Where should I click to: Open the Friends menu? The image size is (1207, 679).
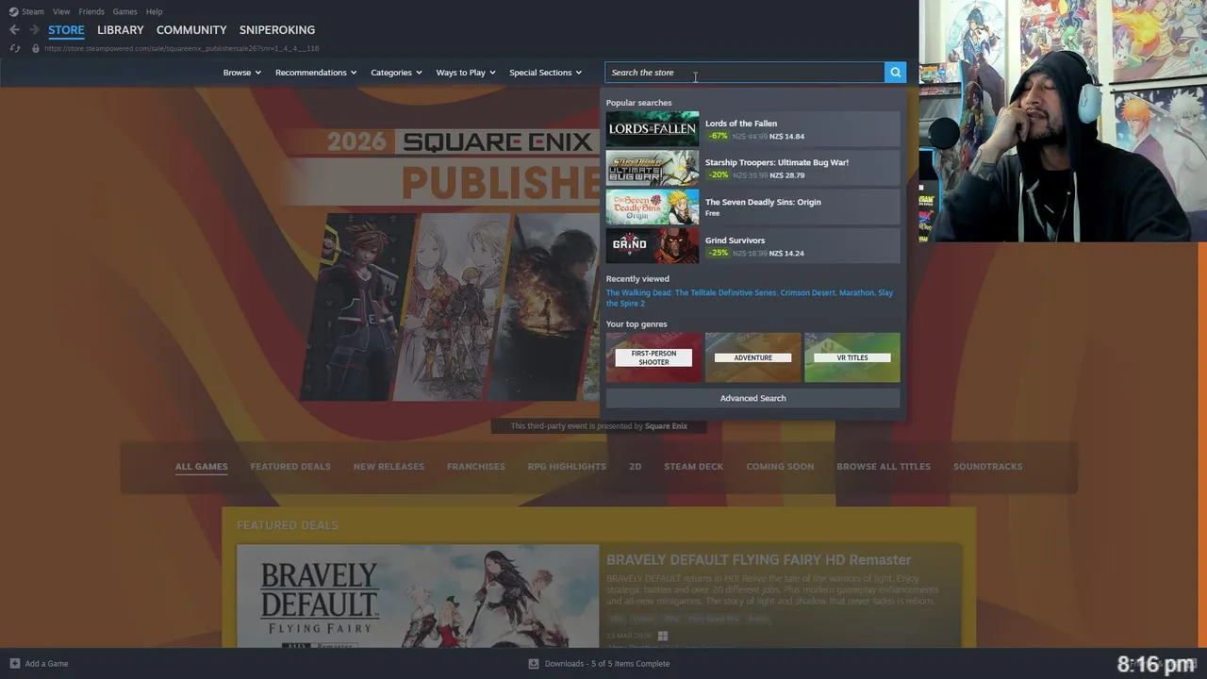pos(91,11)
